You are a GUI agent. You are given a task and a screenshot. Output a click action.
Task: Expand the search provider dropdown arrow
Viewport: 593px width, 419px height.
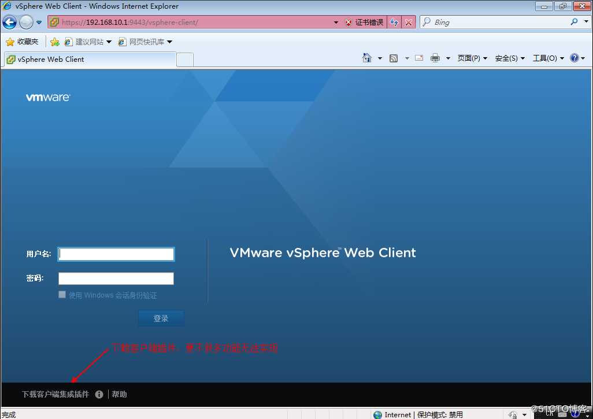(x=586, y=22)
